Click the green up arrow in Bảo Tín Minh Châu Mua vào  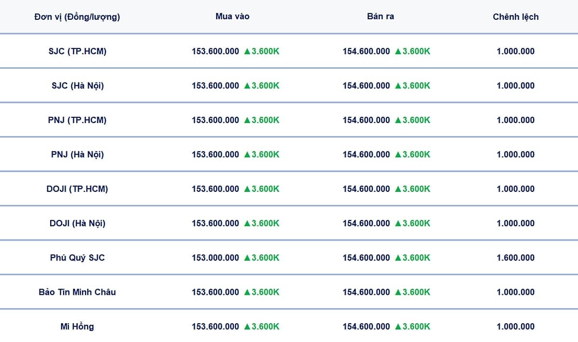click(247, 292)
